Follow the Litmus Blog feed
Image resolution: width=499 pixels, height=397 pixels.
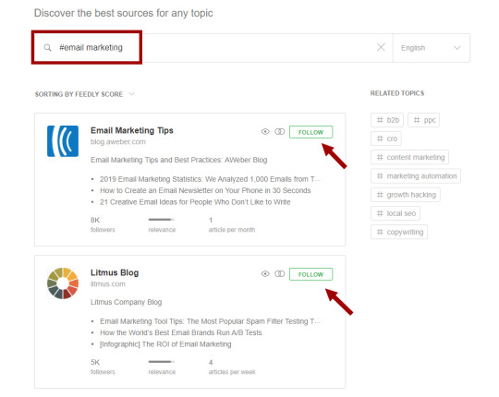310,274
